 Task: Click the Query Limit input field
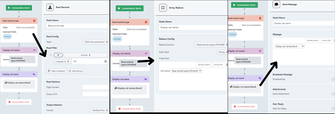[x=96, y=94]
